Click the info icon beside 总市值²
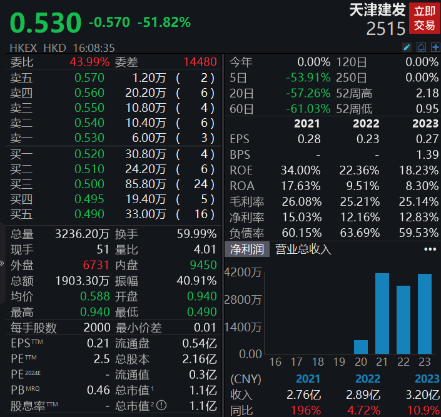441x417 pixels. [x=161, y=405]
